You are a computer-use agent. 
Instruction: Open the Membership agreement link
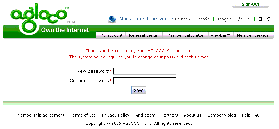(x=41, y=115)
